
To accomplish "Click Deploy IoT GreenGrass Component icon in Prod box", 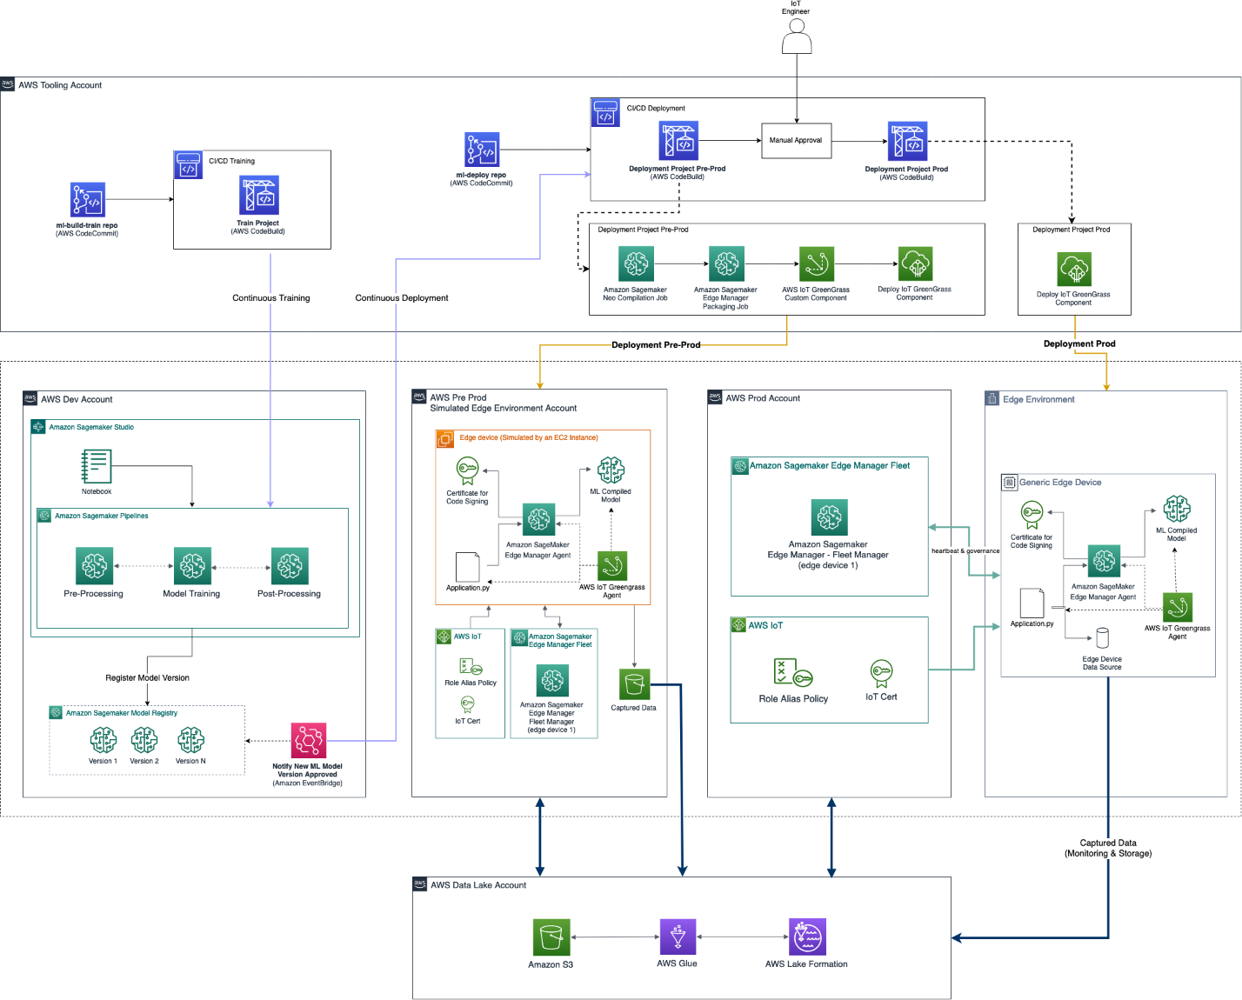I will [1074, 270].
